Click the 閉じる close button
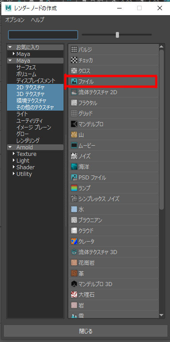 86,331
